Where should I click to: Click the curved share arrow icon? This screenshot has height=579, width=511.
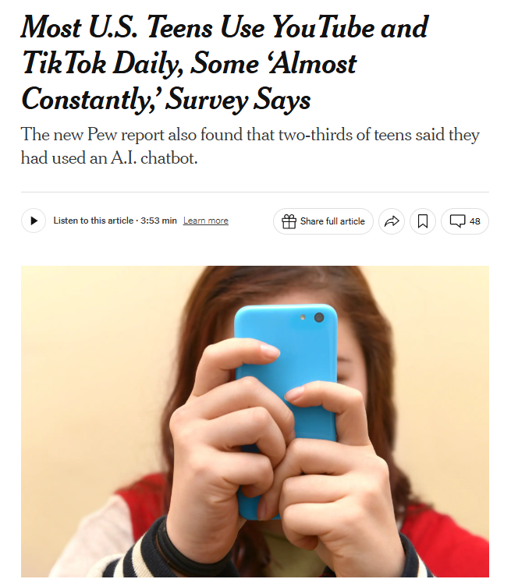point(392,221)
